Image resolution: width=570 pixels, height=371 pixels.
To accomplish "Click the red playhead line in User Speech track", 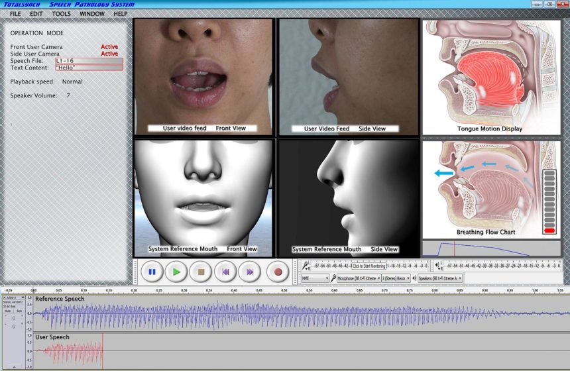I will (103, 351).
